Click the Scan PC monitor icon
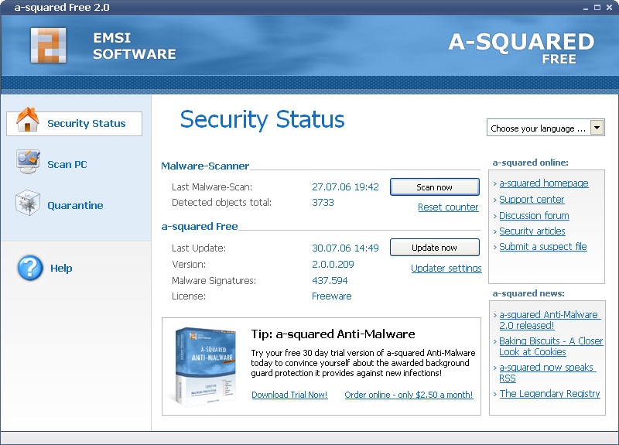Screen dimensions: 619x445 tap(28, 162)
